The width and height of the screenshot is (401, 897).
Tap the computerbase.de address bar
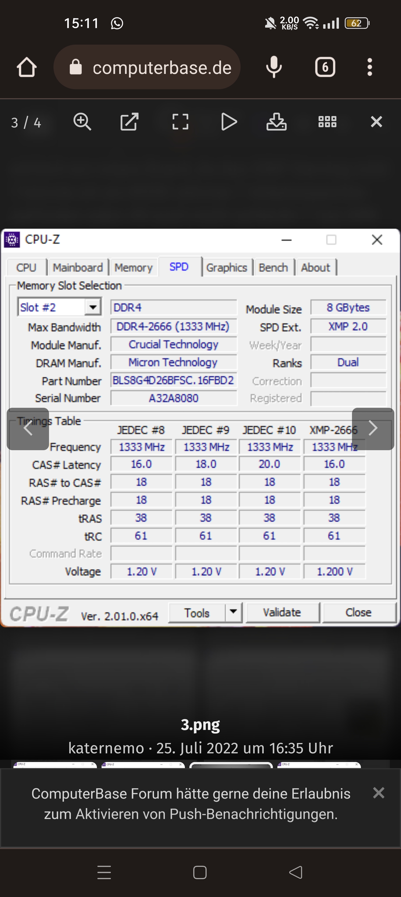pos(147,67)
